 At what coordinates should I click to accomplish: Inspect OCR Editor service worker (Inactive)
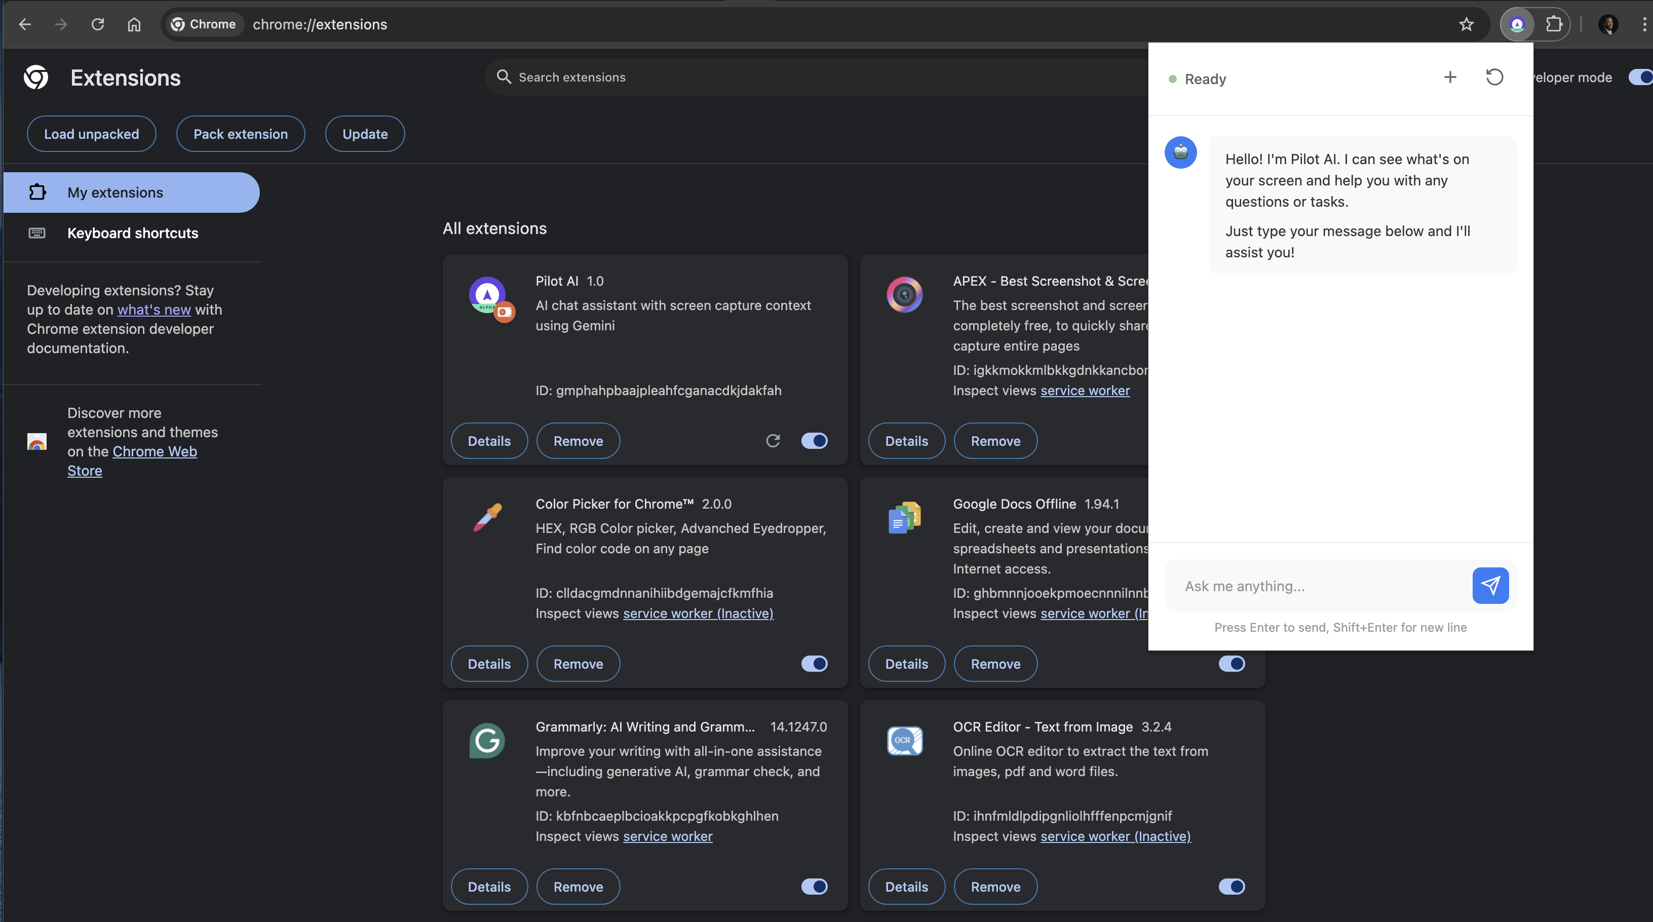click(1116, 836)
